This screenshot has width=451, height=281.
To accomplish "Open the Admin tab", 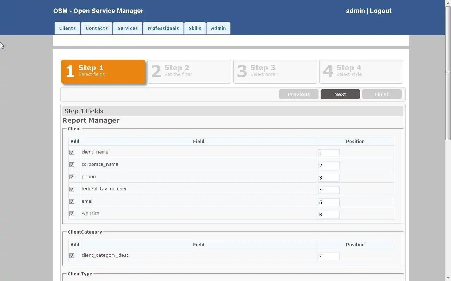I will (x=218, y=28).
